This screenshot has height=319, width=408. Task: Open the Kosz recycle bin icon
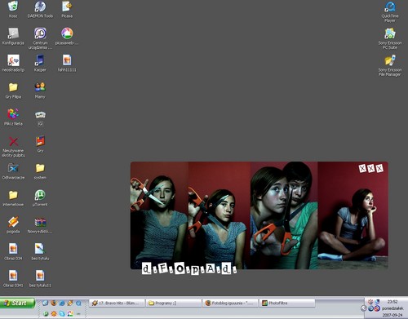pyautogui.click(x=13, y=9)
